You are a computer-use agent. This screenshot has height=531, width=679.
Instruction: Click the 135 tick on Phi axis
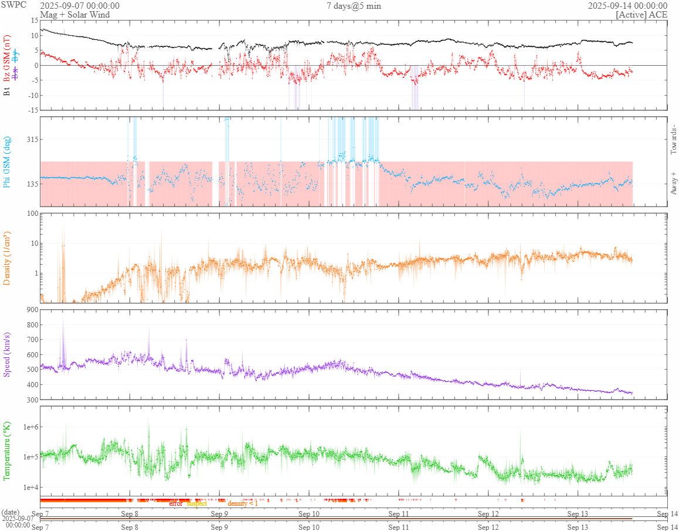coord(32,184)
